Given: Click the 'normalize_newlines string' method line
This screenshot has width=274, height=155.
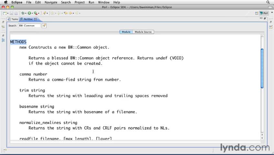Looking at the screenshot, I should click(x=48, y=122).
